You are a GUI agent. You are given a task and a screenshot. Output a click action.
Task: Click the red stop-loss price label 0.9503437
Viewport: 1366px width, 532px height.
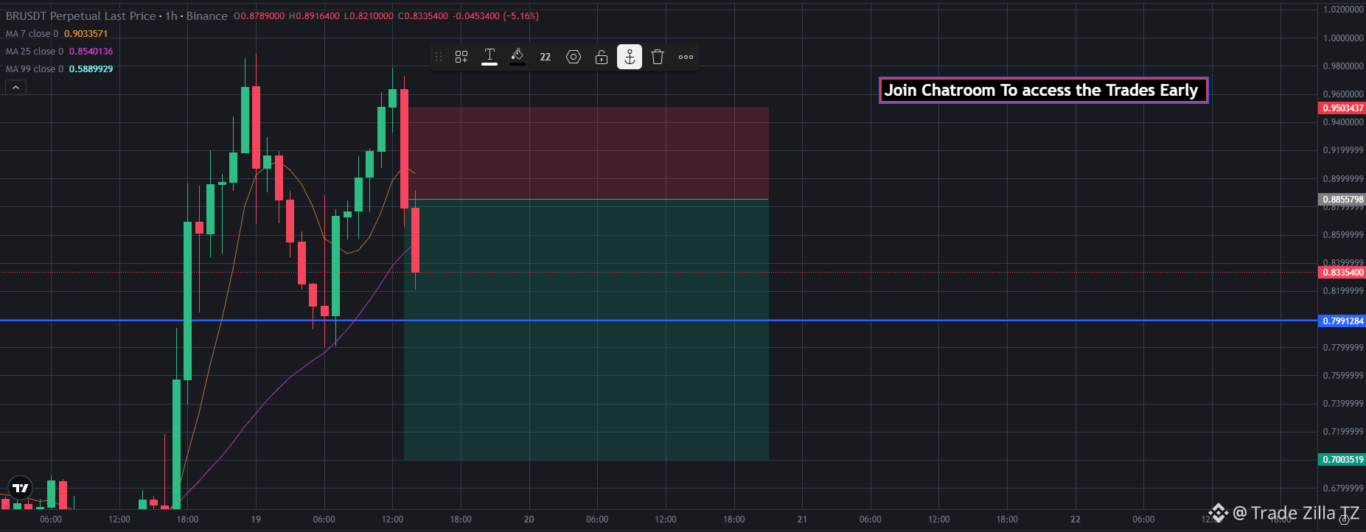pyautogui.click(x=1342, y=108)
